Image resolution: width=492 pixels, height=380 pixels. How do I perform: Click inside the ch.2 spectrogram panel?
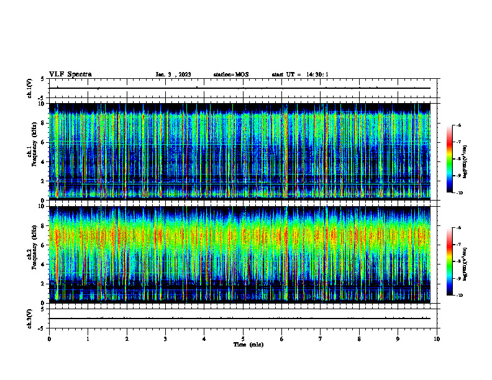(x=240, y=255)
